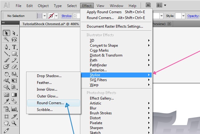Screen dimensions: 200x134
Task: Open the fill color dropdown arrow
Action: pos(45,16)
